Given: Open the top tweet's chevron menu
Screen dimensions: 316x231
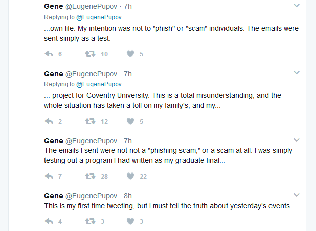Looking at the screenshot, I should point(297,5).
